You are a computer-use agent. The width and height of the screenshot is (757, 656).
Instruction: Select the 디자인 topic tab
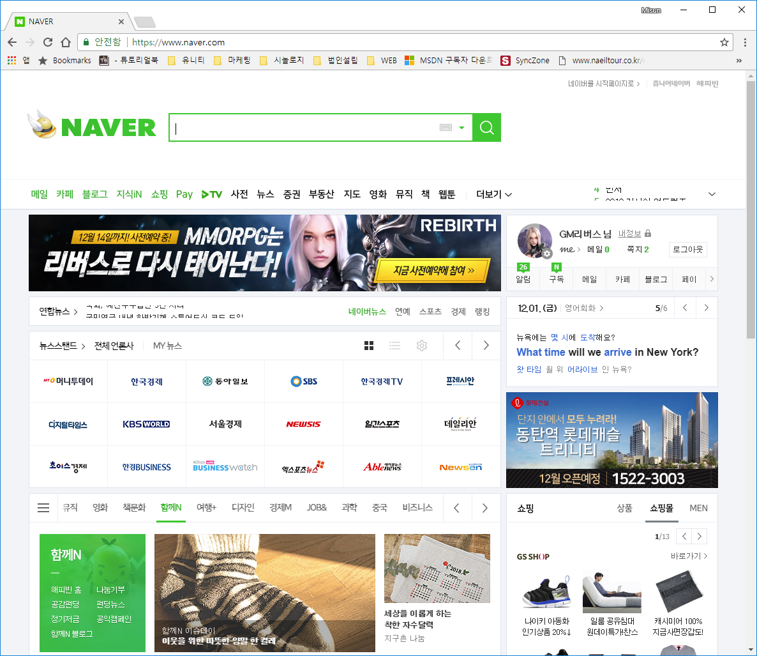(x=243, y=507)
